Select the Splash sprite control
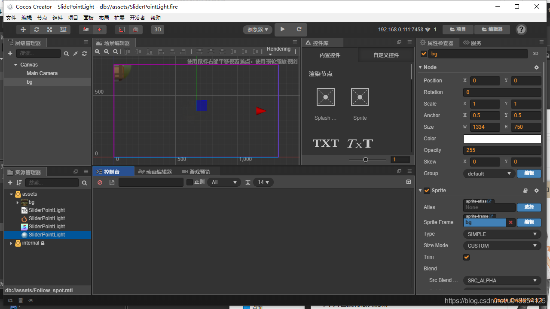The height and width of the screenshot is (309, 550). point(326,97)
